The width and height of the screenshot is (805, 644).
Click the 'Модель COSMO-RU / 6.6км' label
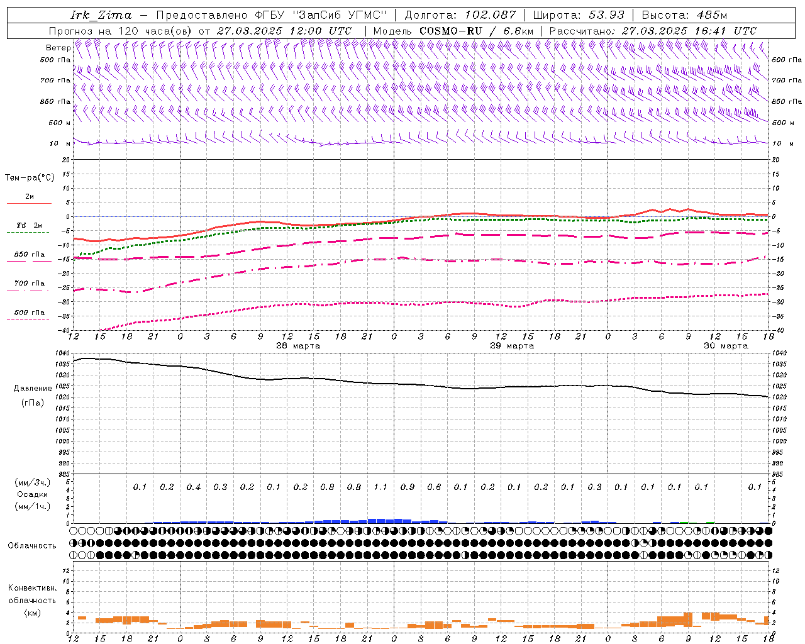(x=453, y=31)
